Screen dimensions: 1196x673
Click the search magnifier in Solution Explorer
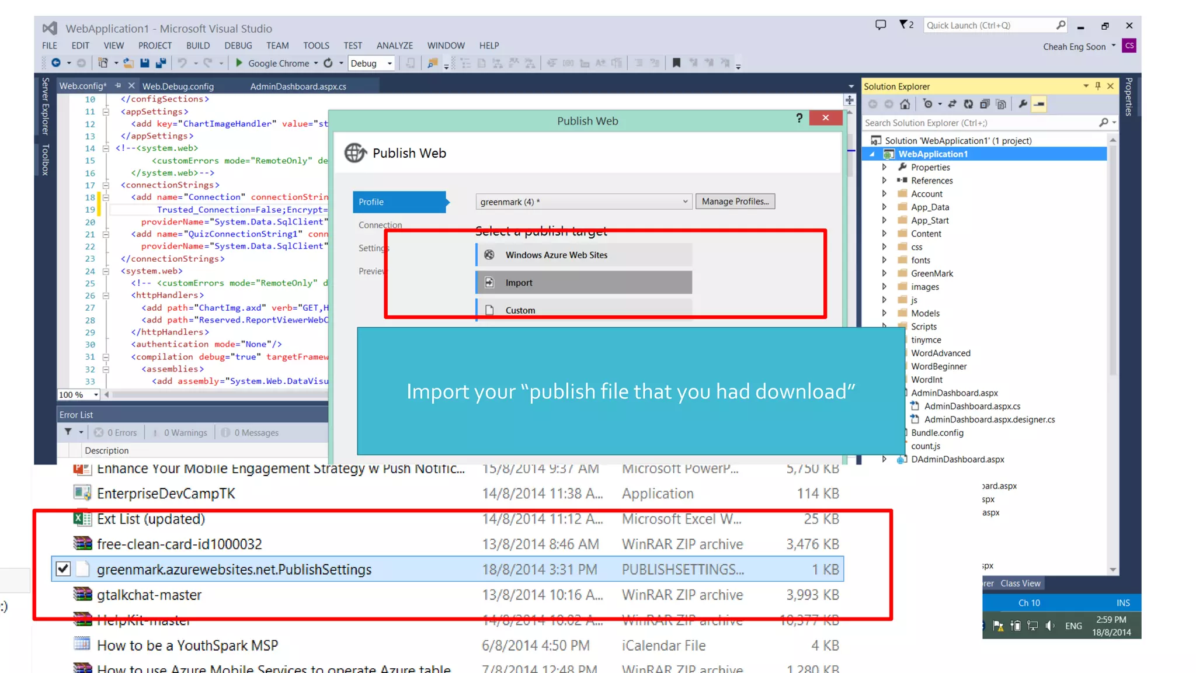[1103, 123]
